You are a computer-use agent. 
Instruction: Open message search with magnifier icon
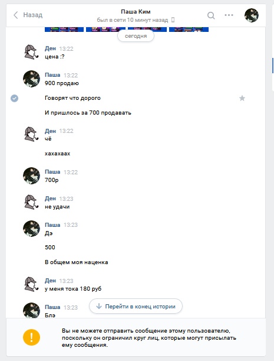click(211, 15)
